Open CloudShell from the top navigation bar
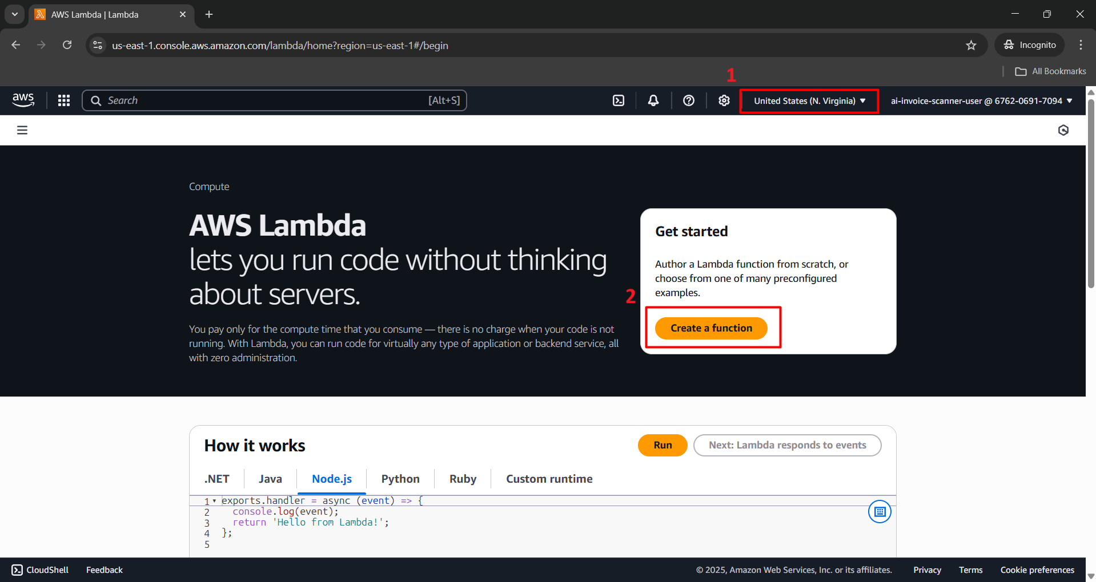1096x582 pixels. 619,100
